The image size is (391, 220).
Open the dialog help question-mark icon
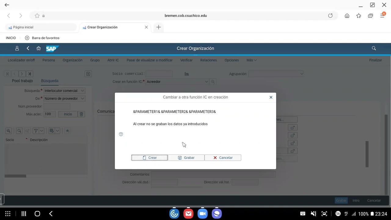(121, 134)
